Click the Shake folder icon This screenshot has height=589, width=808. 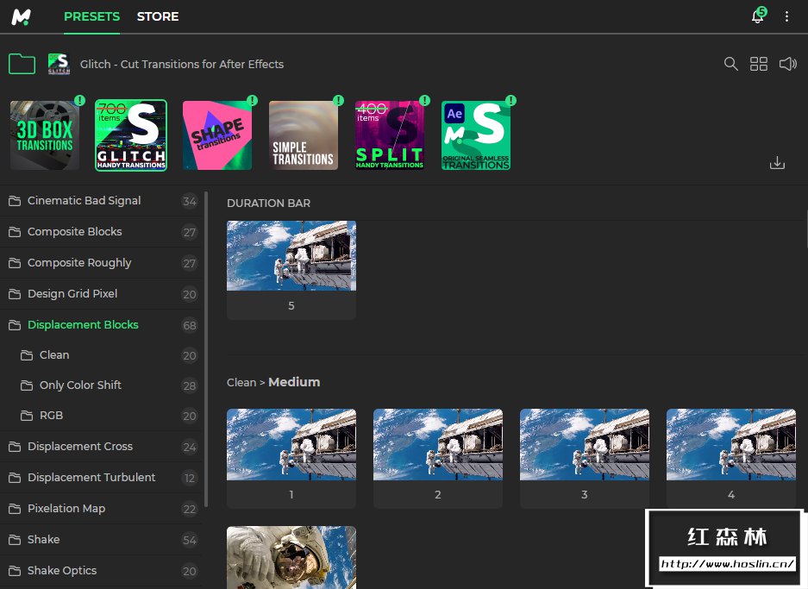pos(15,540)
